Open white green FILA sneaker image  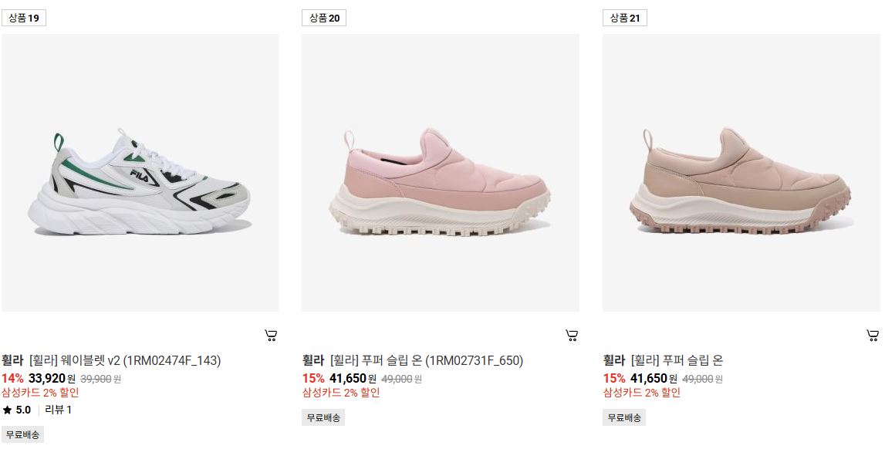click(x=140, y=173)
